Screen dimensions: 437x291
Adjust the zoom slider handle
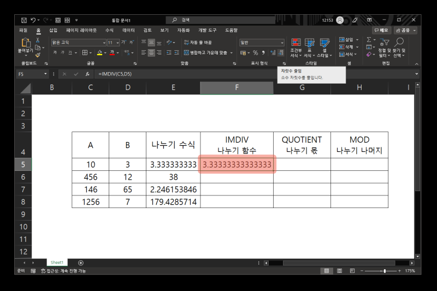385,271
